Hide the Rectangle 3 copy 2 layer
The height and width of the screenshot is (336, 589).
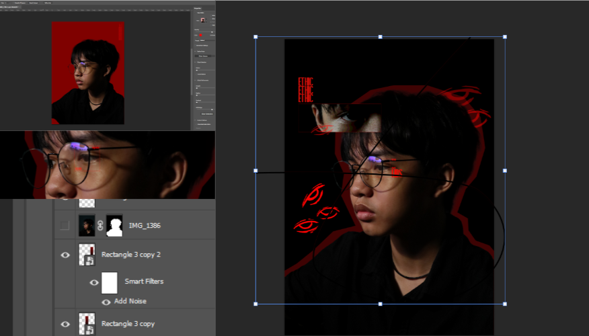click(65, 255)
